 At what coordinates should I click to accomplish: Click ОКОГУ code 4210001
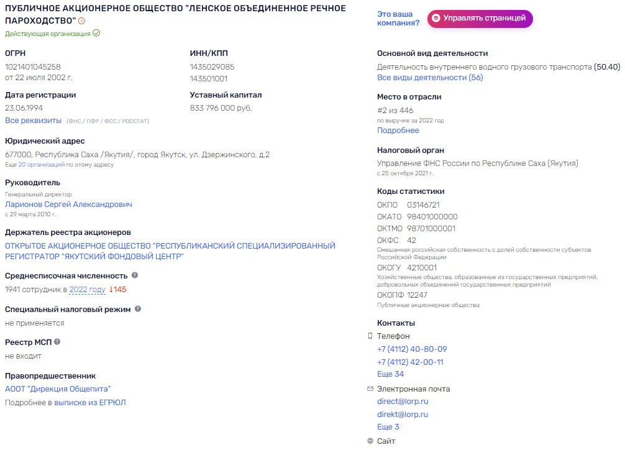coord(422,268)
